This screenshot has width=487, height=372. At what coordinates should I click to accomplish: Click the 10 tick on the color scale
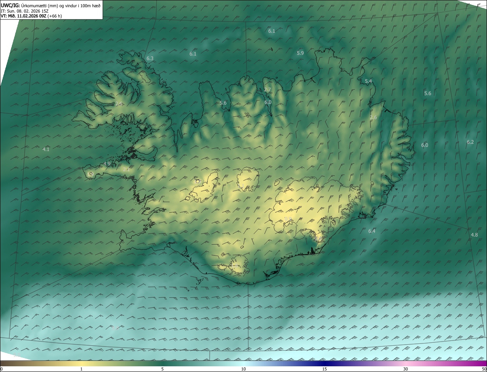243,369
